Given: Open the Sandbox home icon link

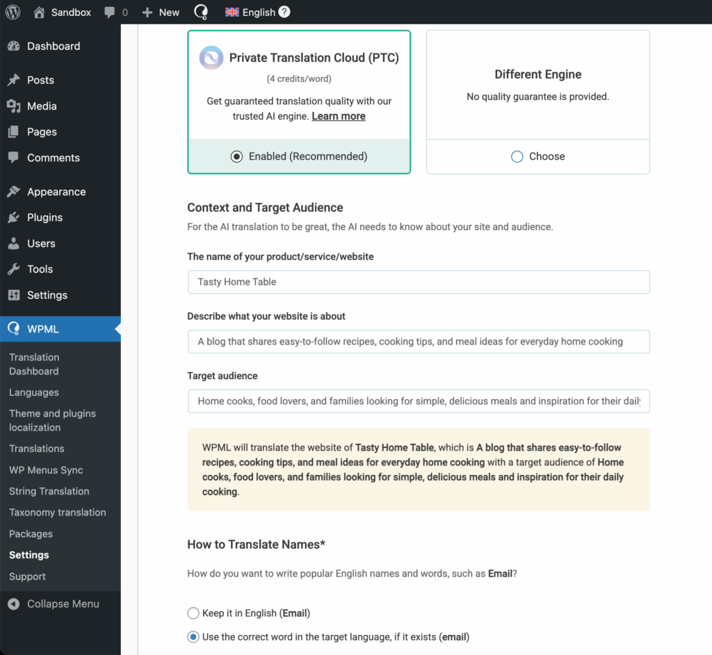Looking at the screenshot, I should 40,12.
